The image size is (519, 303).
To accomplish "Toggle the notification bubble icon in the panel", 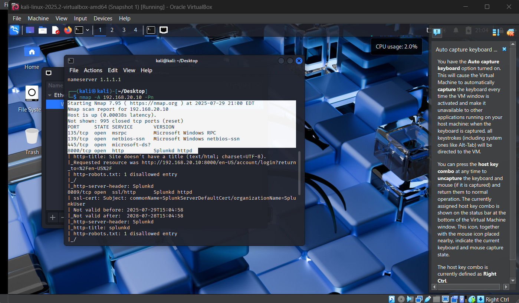I will click(x=437, y=32).
